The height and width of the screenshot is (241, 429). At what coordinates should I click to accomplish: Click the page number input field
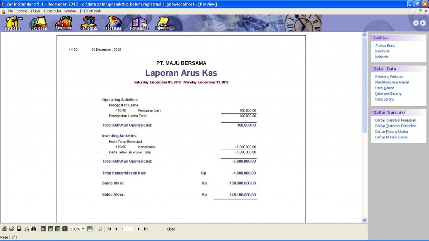click(127, 229)
